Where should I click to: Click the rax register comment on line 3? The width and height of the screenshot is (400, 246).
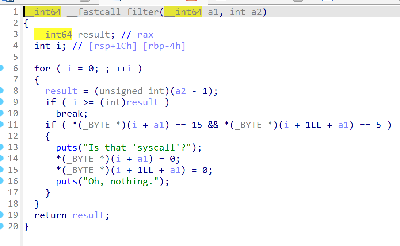point(145,35)
